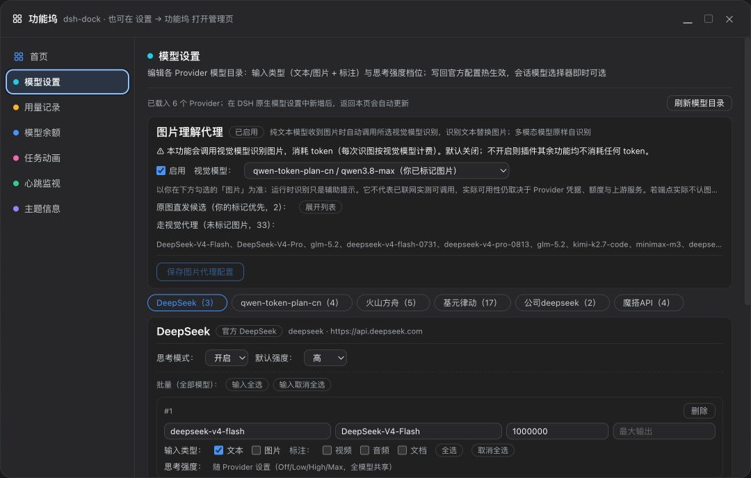Open 心跳监视 in the sidebar

[x=67, y=183]
